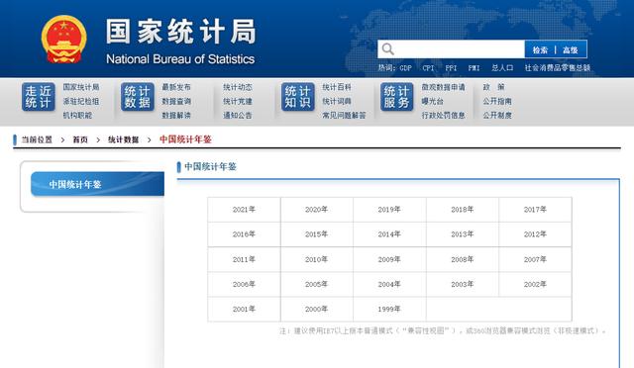Open the 数据查询 menu link
The image size is (634, 368).
click(x=176, y=101)
